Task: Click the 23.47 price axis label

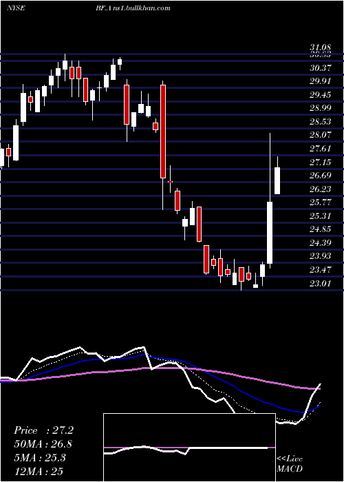Action: (321, 270)
